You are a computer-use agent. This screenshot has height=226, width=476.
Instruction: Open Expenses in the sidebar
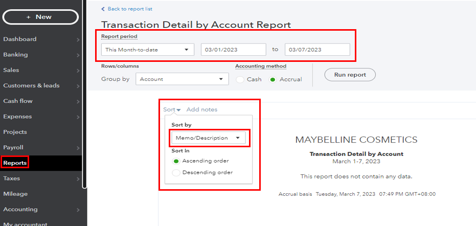(17, 117)
